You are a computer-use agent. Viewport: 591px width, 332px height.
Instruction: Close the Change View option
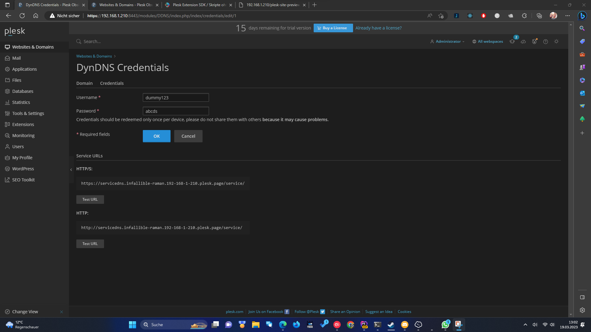pos(62,312)
